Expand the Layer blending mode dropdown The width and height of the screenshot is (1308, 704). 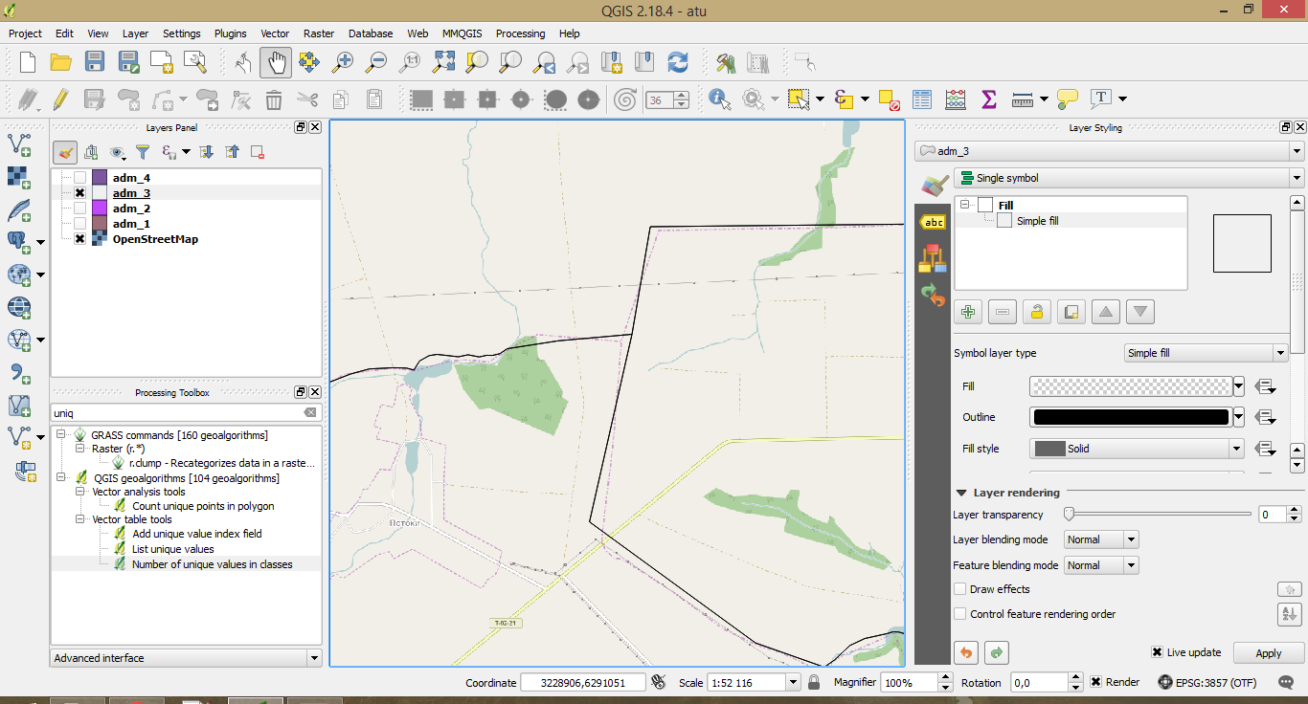[1101, 539]
